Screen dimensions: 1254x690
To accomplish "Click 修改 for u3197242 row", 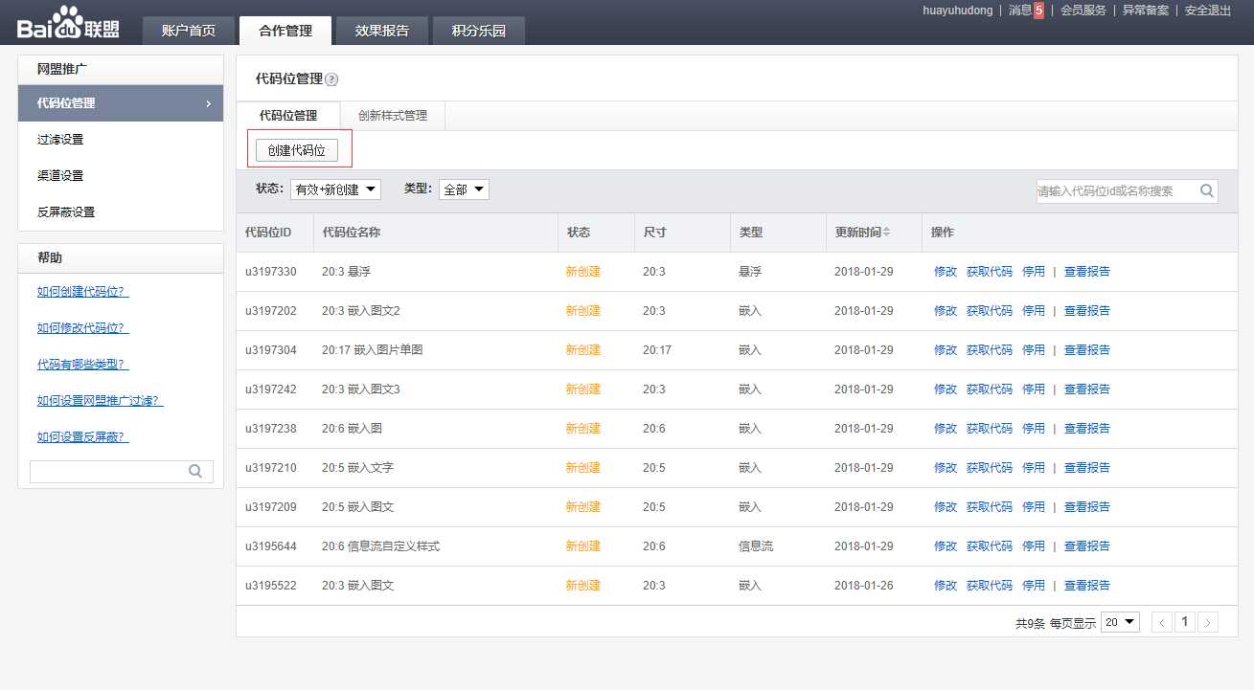I will point(946,390).
